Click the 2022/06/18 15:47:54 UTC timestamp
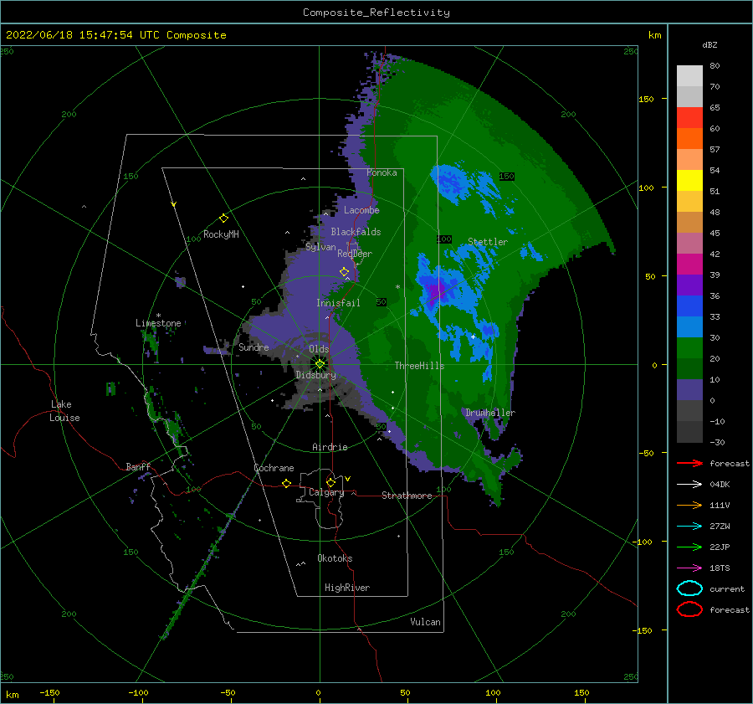The image size is (753, 704). pos(116,35)
